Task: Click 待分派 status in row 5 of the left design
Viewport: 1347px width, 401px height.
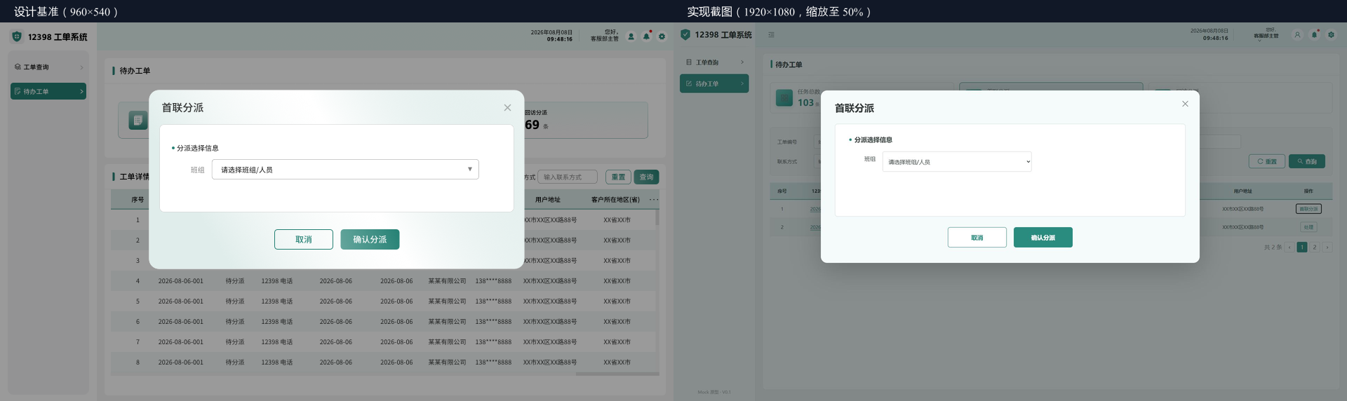Action: [x=235, y=301]
